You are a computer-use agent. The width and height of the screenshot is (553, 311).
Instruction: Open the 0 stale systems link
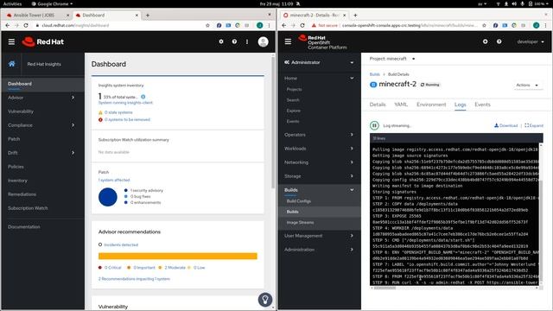tap(118, 112)
